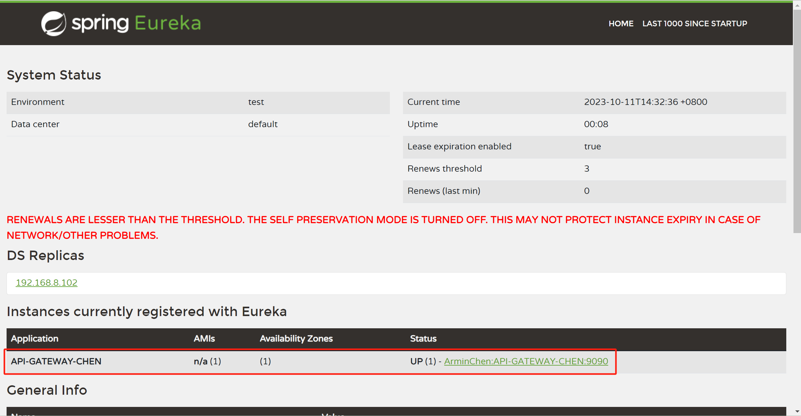
Task: Click the DS Replicas heading
Action: click(45, 256)
